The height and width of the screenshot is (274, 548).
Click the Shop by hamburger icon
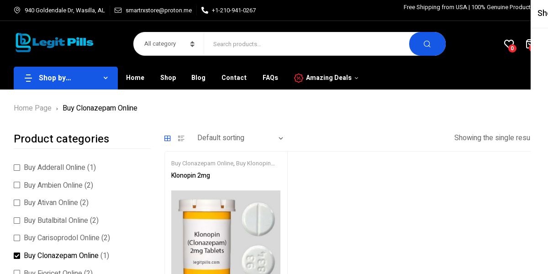28,78
